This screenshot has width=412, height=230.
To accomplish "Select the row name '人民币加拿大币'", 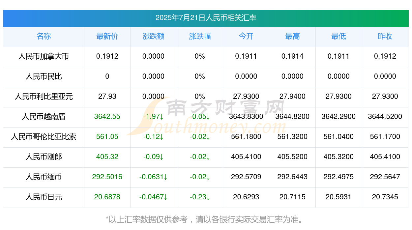I will 44,56.
